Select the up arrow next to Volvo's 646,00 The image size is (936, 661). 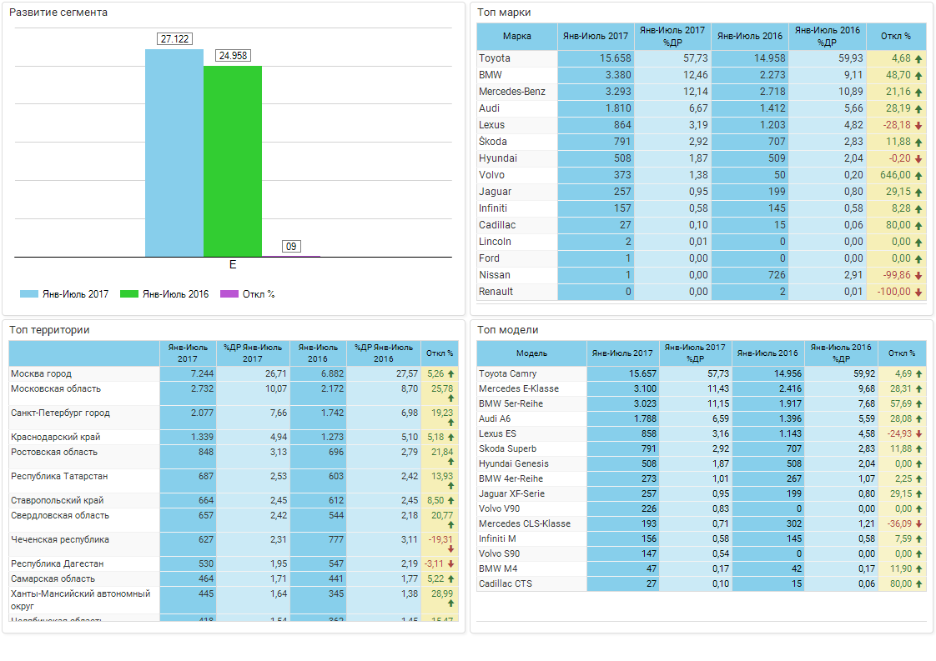(918, 176)
